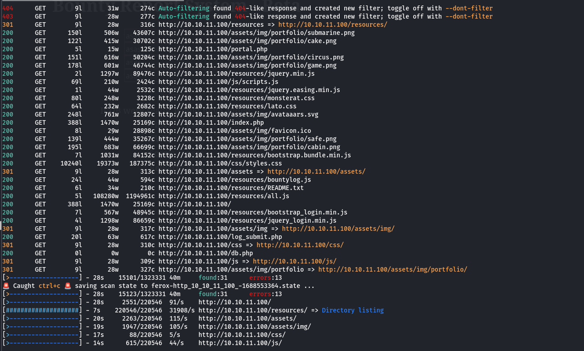The image size is (584, 351).
Task: Open the portal.php URL
Action: [213, 49]
